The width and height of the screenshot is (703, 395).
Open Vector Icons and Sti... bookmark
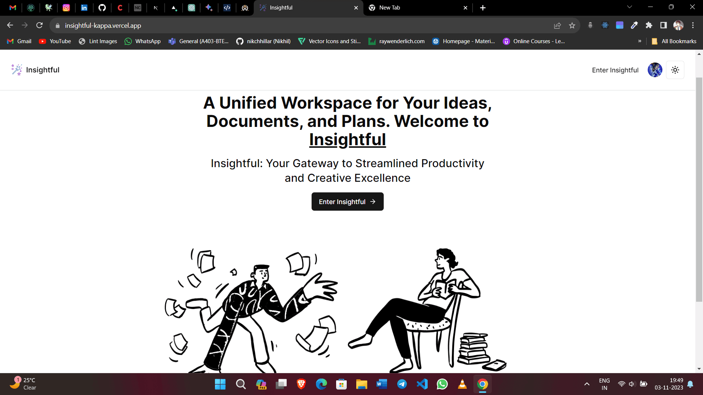pyautogui.click(x=330, y=41)
